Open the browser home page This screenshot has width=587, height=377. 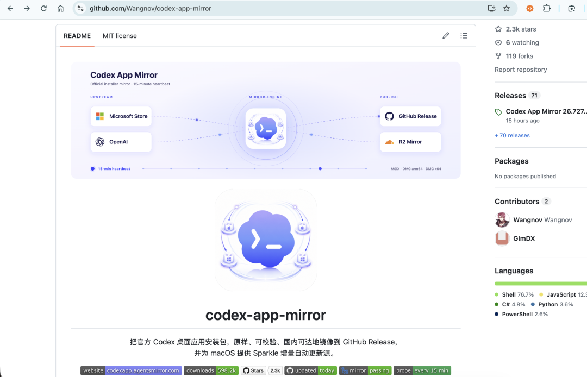coord(60,8)
